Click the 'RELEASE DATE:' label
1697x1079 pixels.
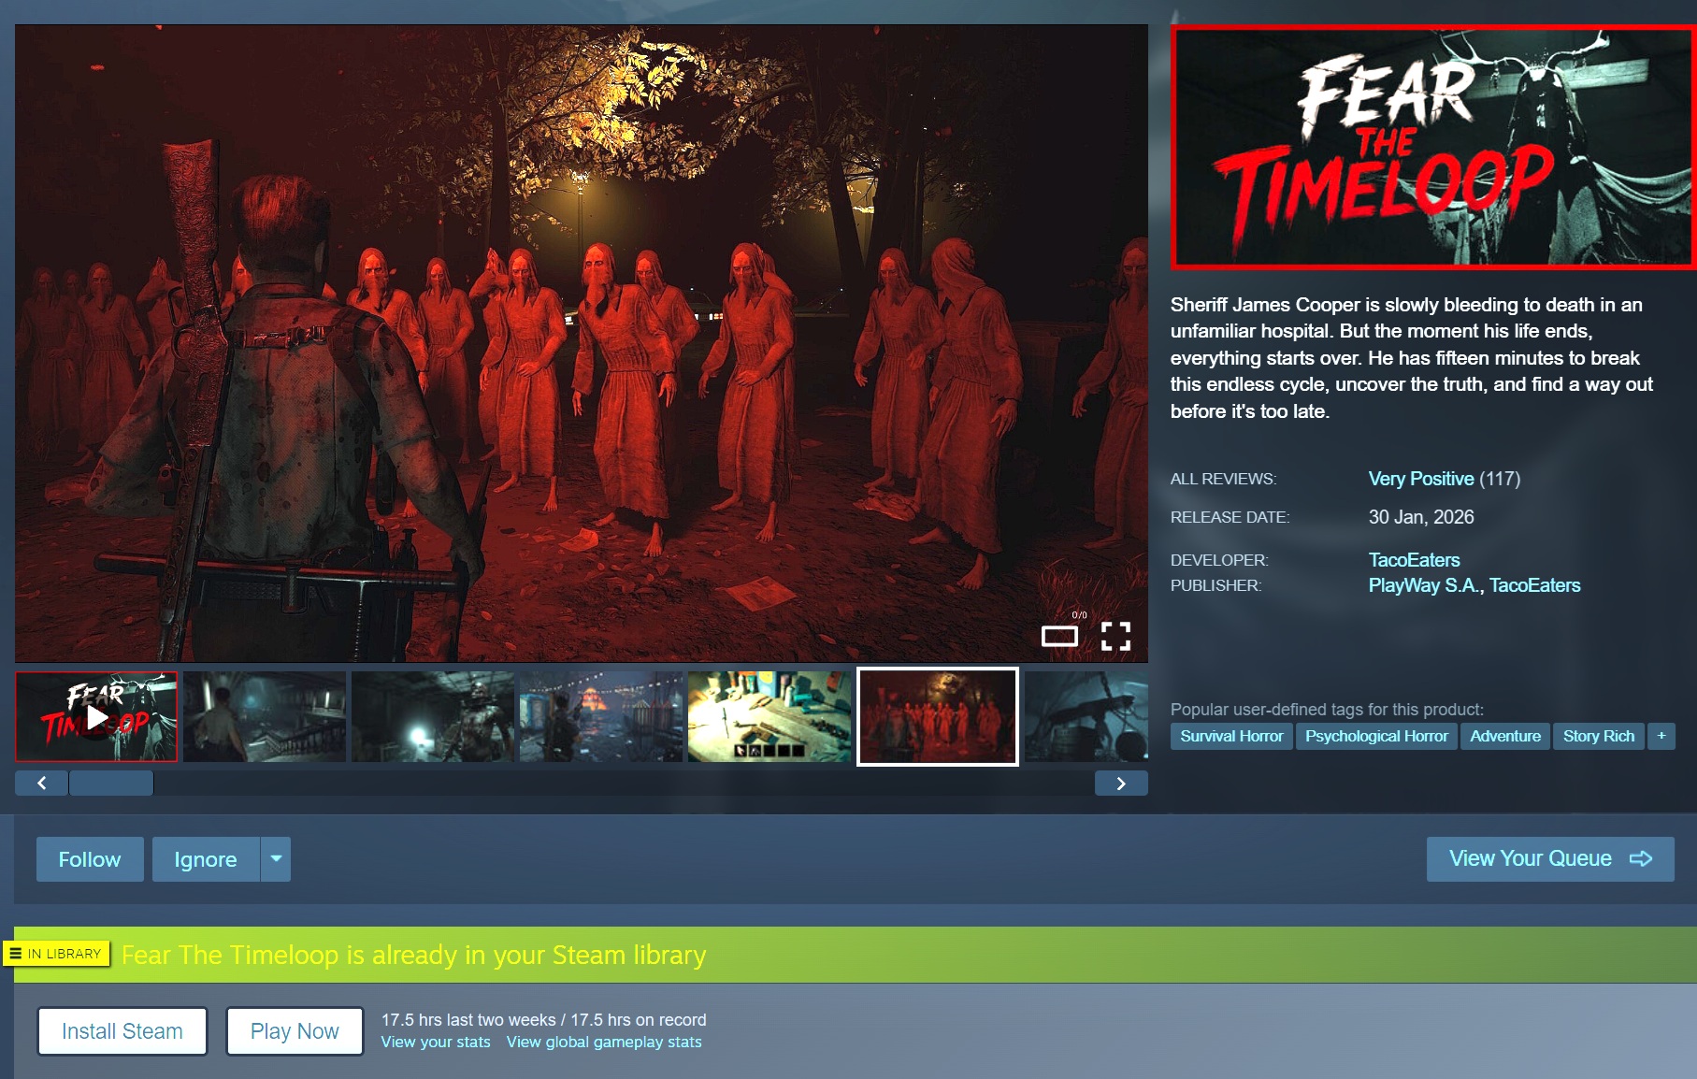tap(1230, 517)
